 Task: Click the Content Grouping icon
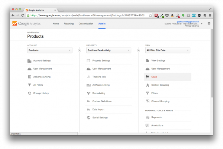(x=148, y=85)
